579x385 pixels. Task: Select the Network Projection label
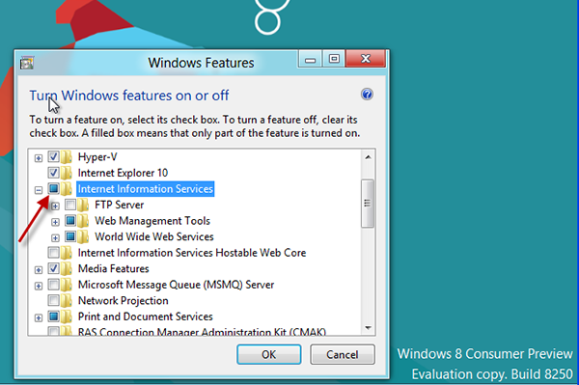(123, 300)
